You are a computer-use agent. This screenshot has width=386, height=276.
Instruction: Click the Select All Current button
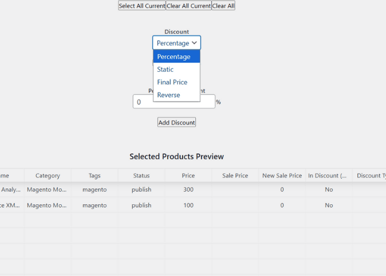tap(142, 6)
